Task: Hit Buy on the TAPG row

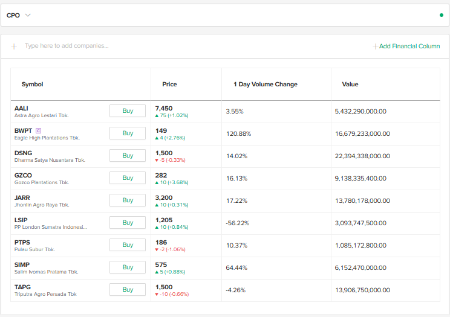Action: coord(128,290)
